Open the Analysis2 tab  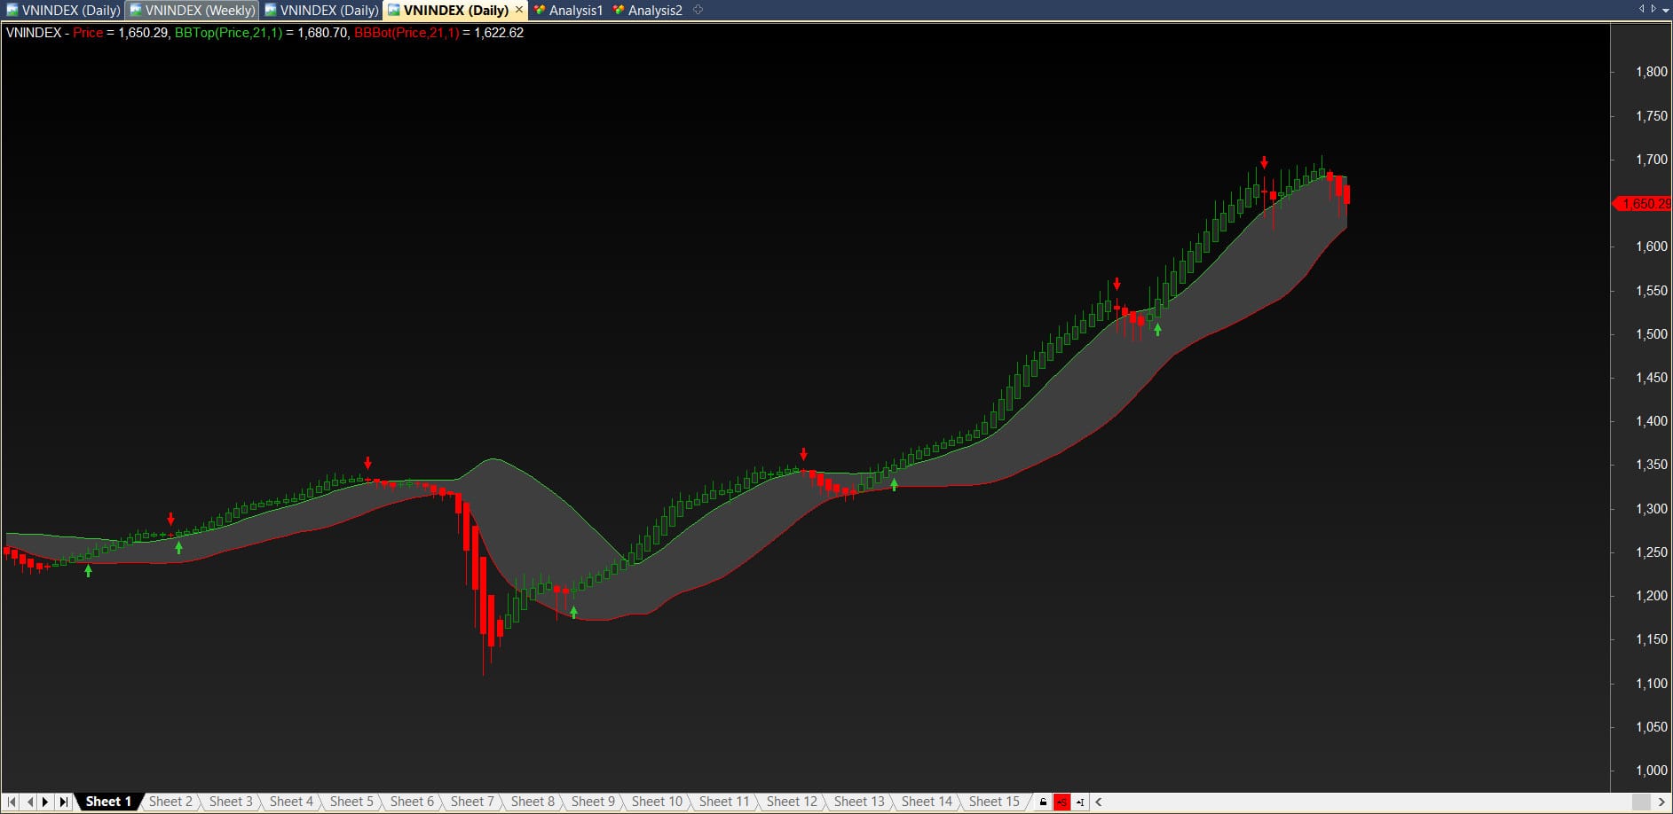(648, 11)
